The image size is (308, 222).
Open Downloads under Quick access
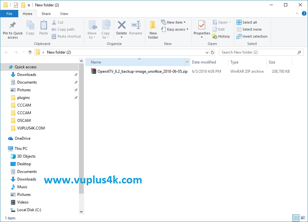(x=27, y=75)
